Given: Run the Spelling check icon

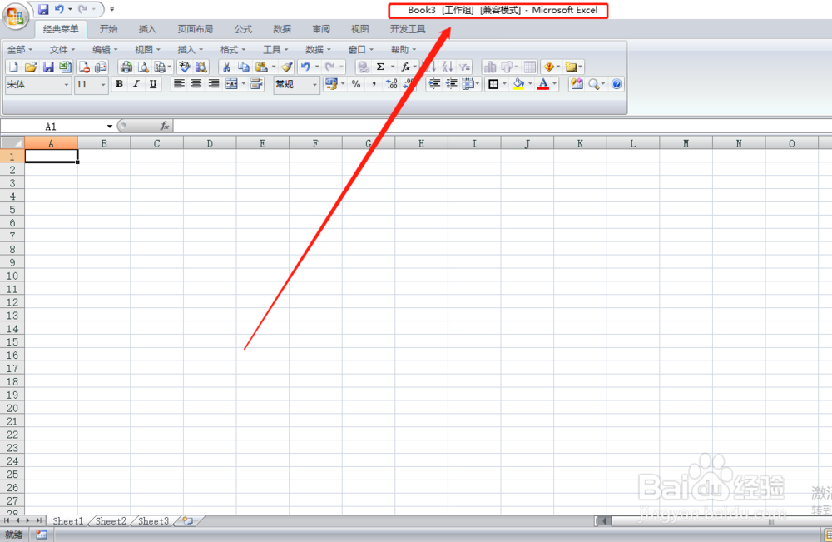Looking at the screenshot, I should [x=185, y=67].
